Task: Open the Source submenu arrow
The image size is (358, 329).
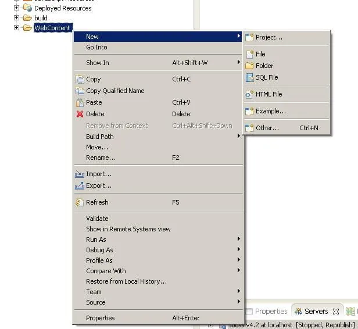Action: (x=239, y=301)
